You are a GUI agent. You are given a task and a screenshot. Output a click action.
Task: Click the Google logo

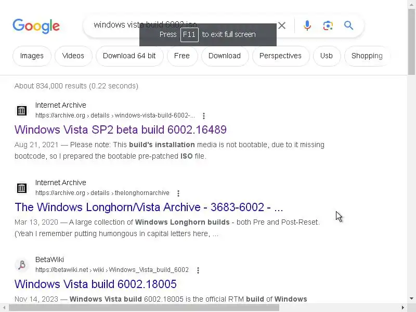(x=36, y=26)
